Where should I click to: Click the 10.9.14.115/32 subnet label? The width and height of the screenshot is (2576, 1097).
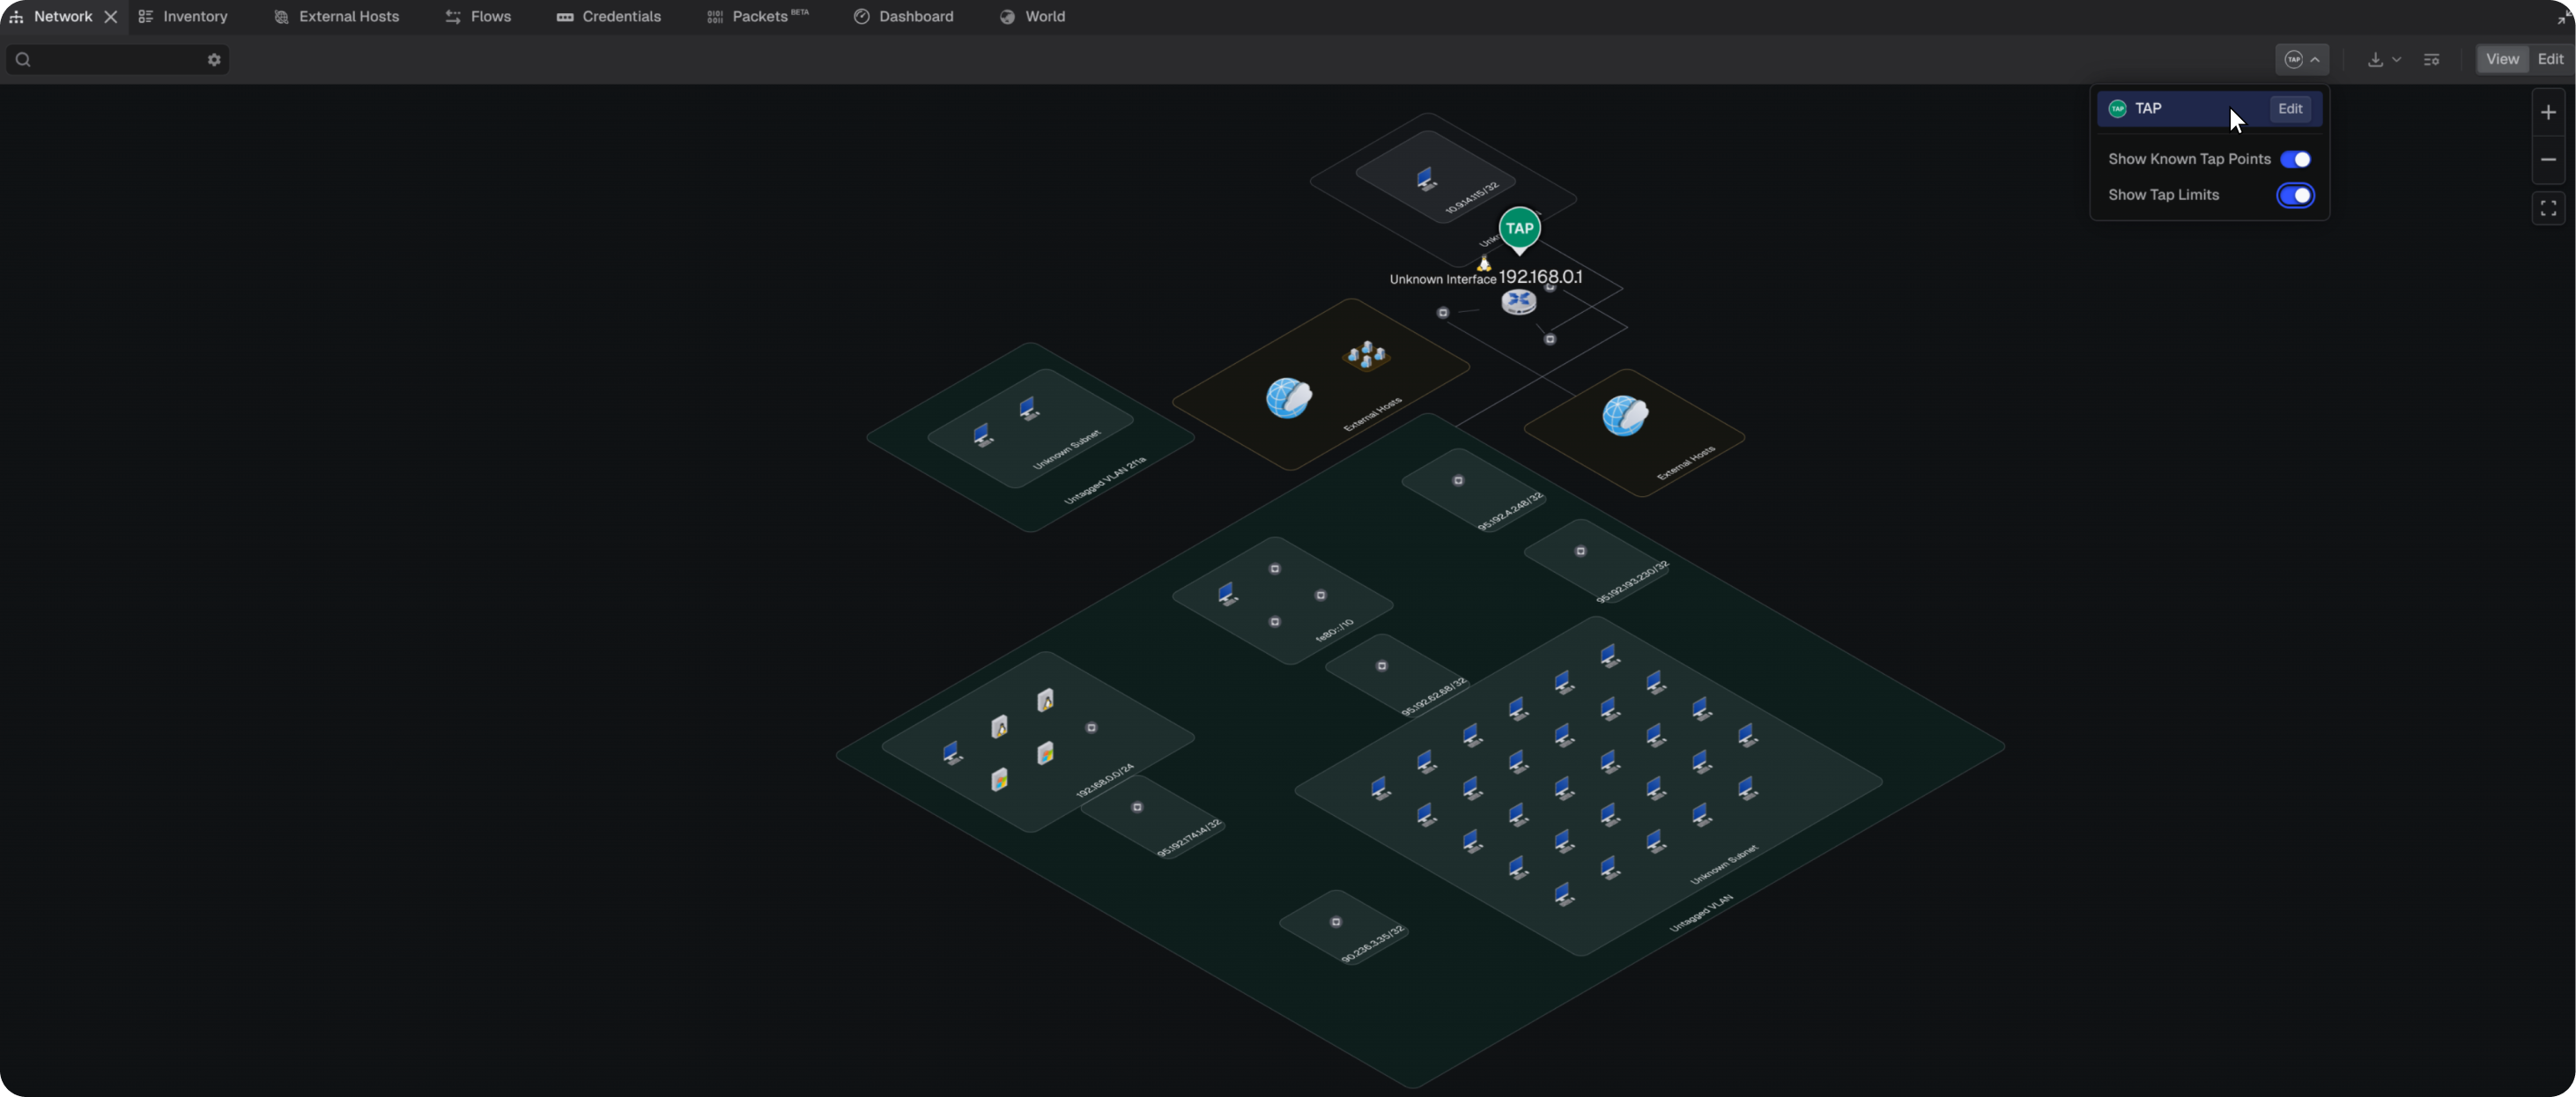[1472, 198]
